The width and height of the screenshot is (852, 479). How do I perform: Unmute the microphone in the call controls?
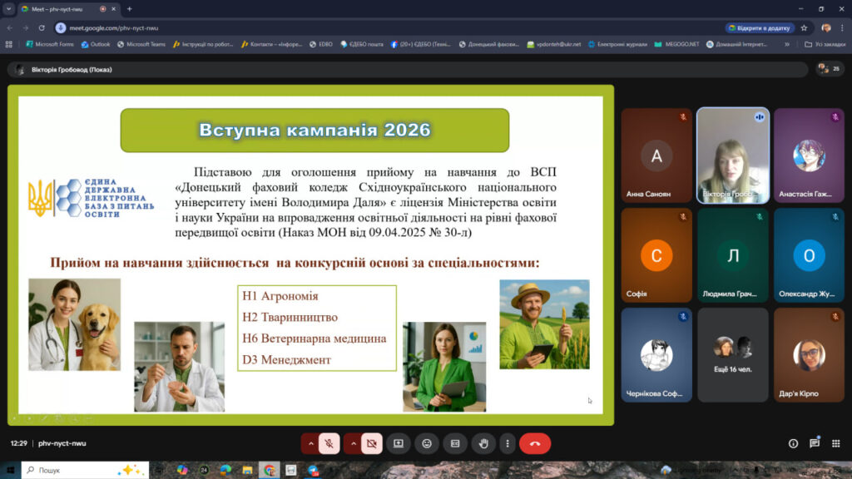click(x=329, y=443)
